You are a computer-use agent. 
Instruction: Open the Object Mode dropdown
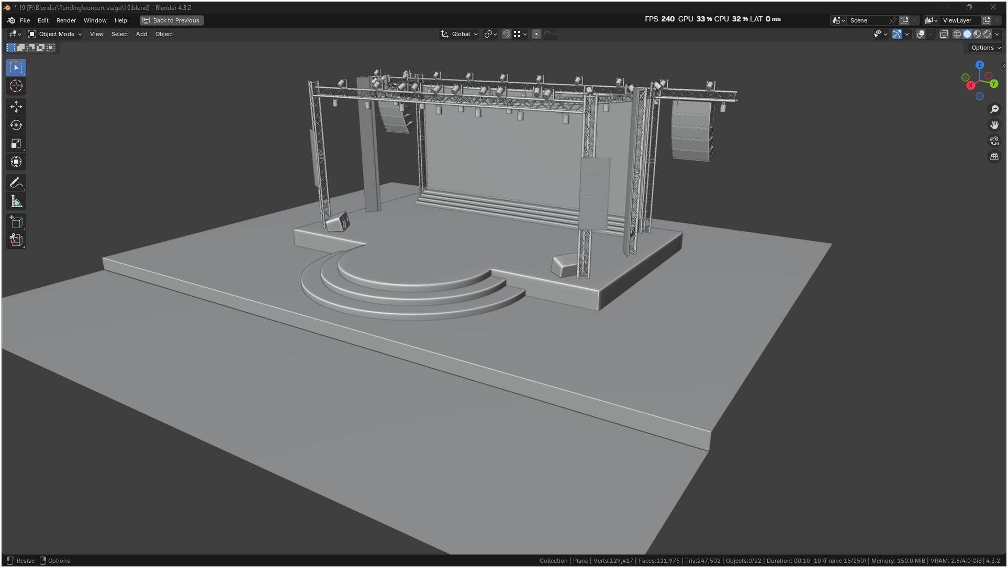coord(55,34)
